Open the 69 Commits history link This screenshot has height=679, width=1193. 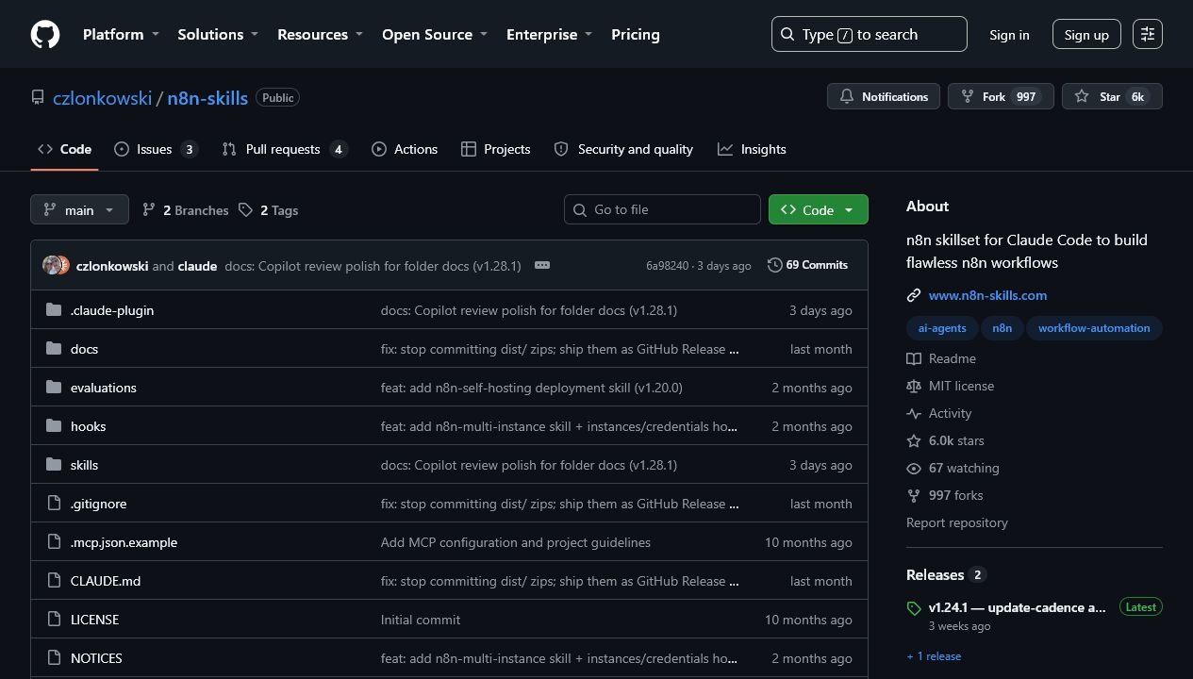tap(808, 265)
